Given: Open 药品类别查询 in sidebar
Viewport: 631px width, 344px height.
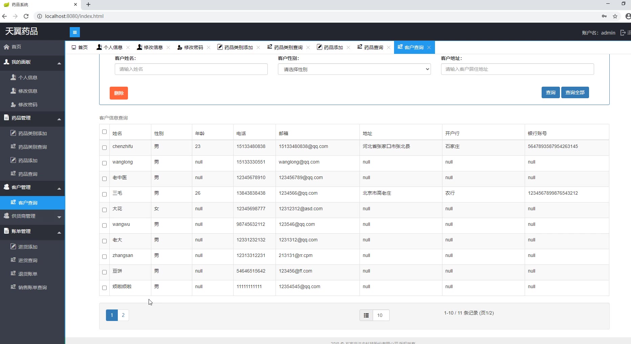Looking at the screenshot, I should coord(32,147).
